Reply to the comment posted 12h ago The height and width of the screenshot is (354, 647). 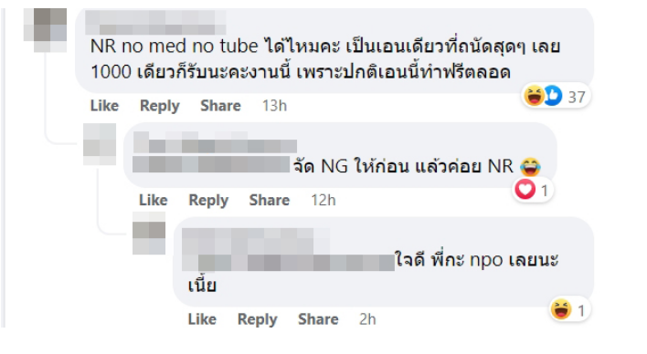pyautogui.click(x=208, y=201)
